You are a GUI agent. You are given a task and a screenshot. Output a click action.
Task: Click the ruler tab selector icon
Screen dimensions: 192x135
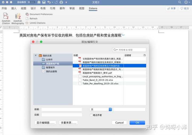point(1,27)
